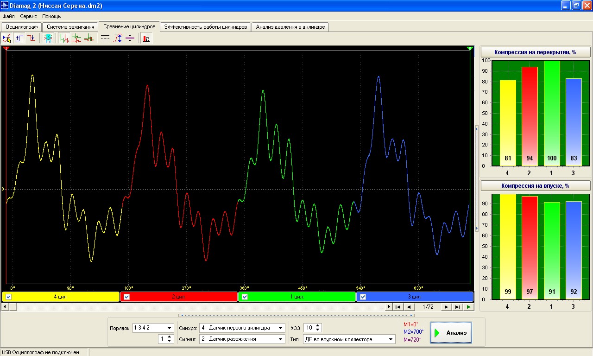Image resolution: width=593 pixels, height=356 pixels.
Task: Switch to Эффективность работы цилиндров tab
Action: click(x=206, y=27)
